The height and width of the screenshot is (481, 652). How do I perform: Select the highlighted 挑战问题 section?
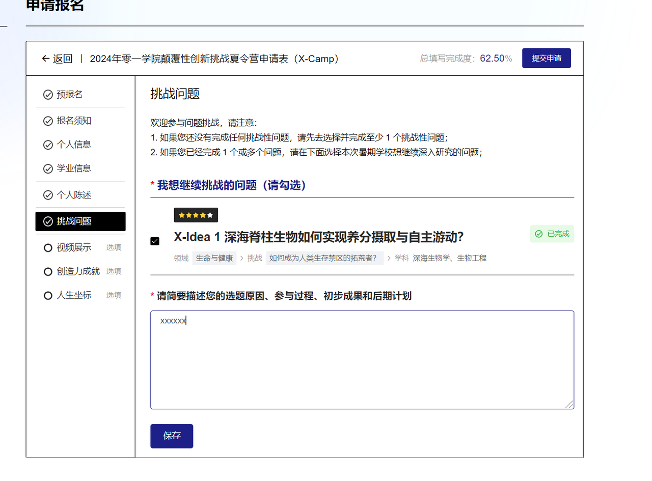tap(80, 221)
